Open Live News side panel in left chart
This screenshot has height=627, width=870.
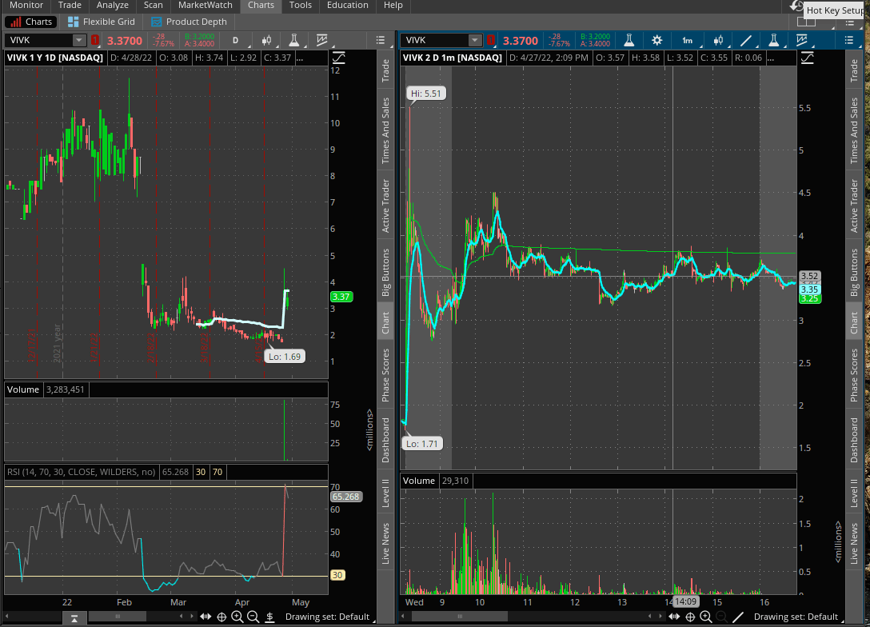pos(385,544)
